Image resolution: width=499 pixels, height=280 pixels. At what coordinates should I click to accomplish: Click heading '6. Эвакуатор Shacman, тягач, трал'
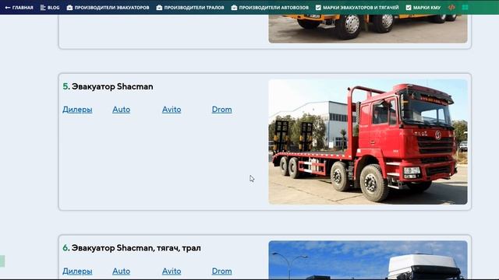coord(132,248)
